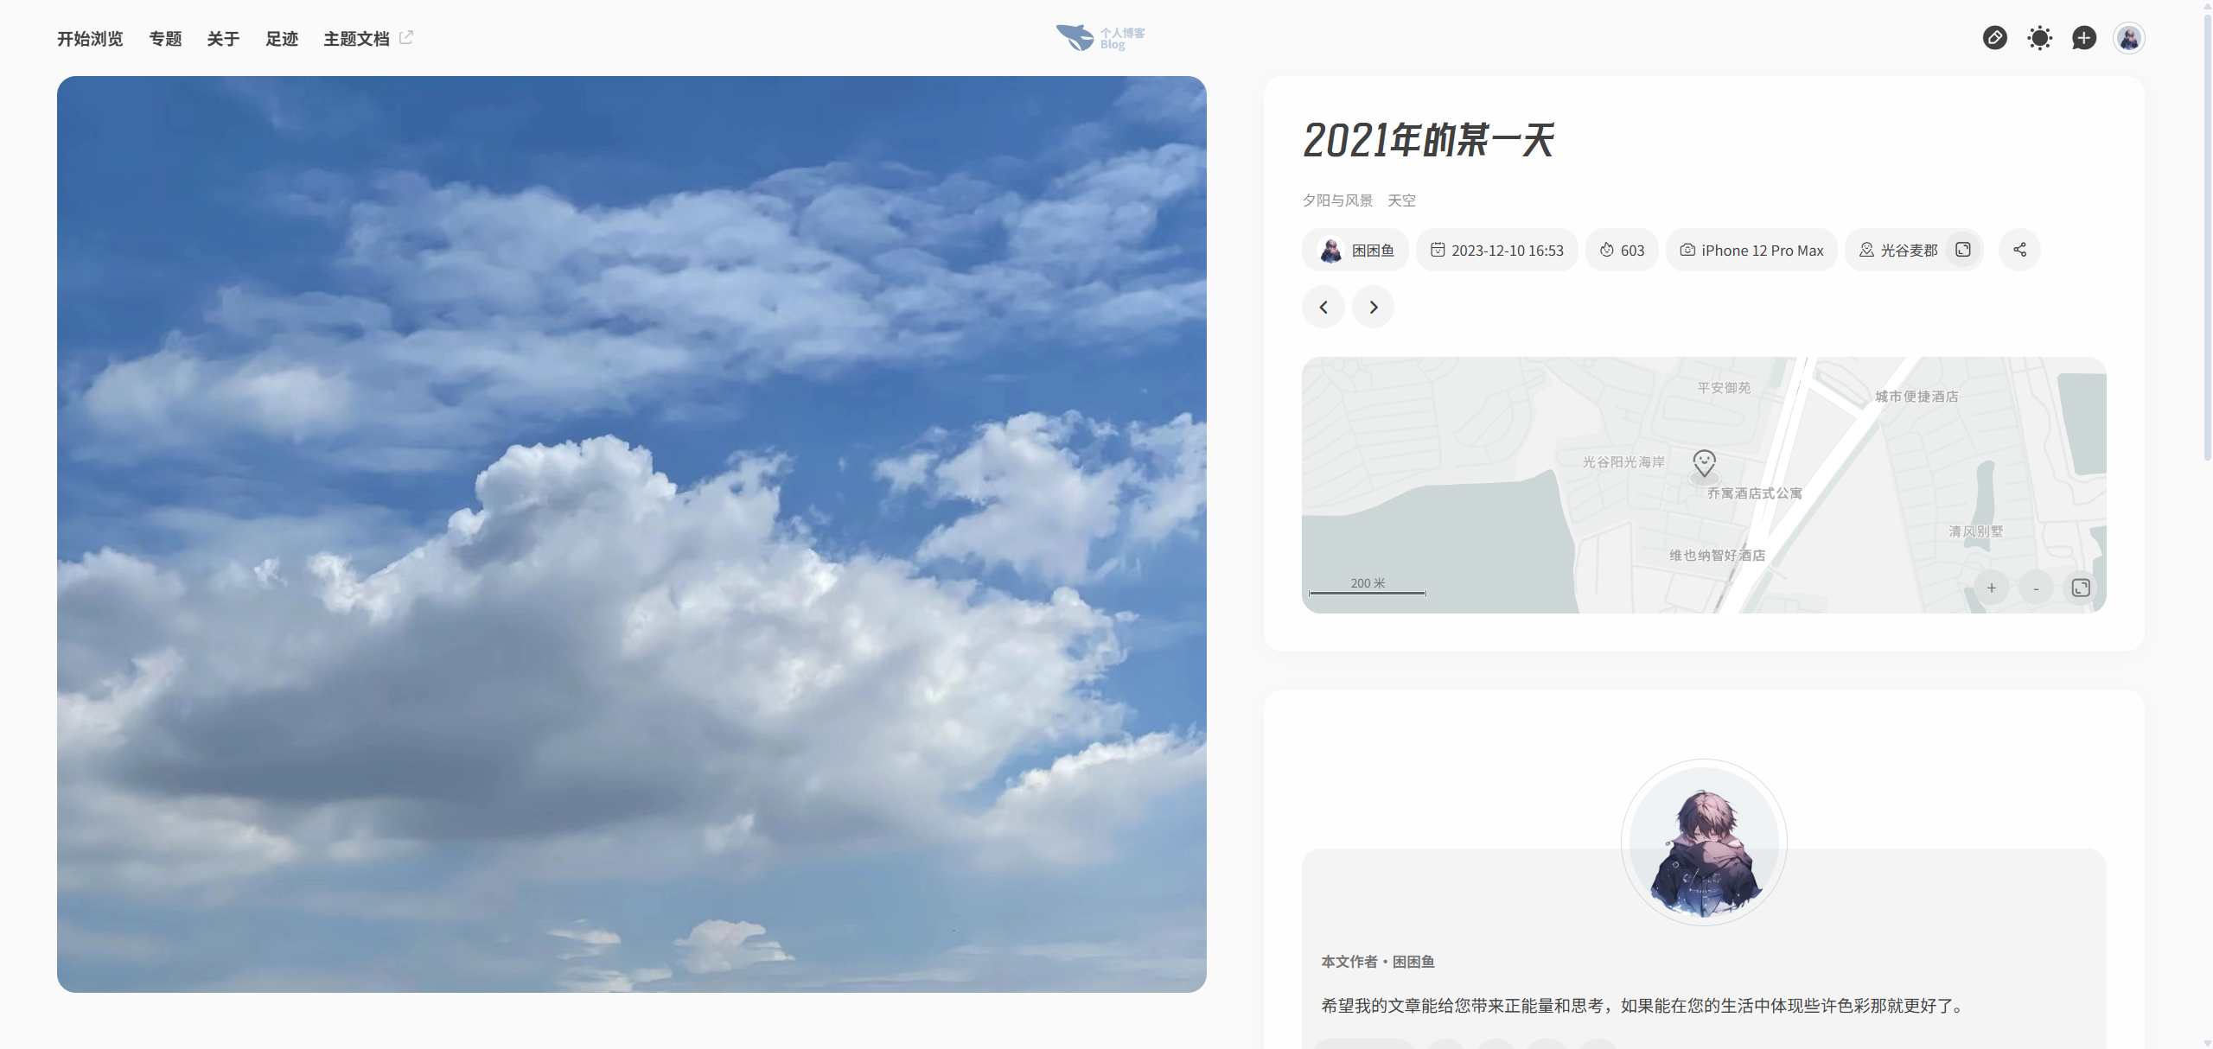The image size is (2213, 1049).
Task: Open the previous article with the left chevron
Action: (1323, 307)
